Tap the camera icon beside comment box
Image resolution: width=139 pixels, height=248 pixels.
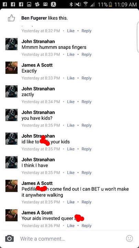click(x=9, y=238)
